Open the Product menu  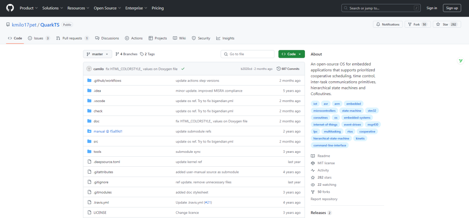click(x=29, y=8)
